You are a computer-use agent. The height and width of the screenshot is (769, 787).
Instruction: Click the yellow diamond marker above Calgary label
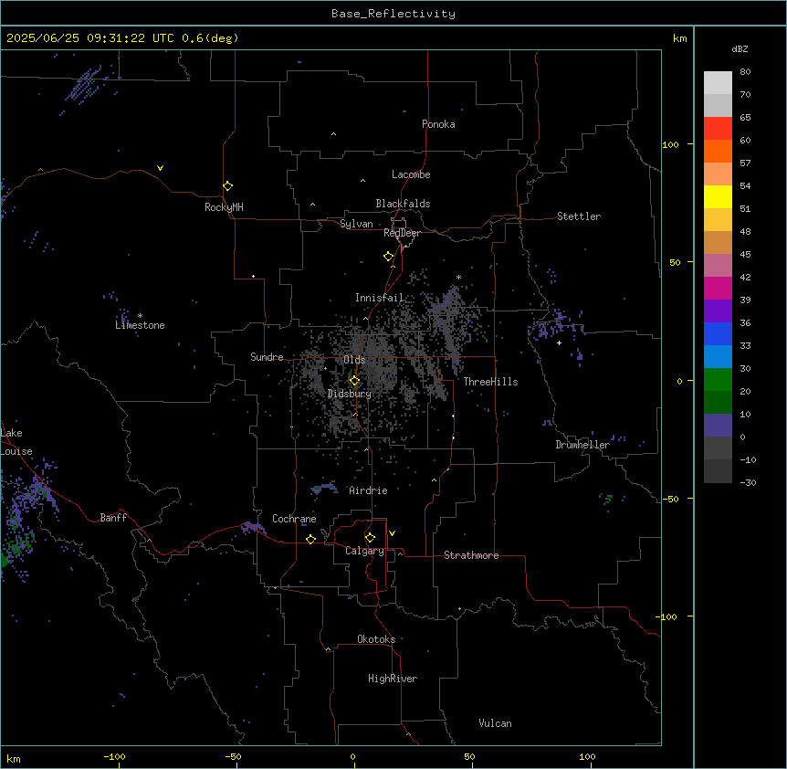point(370,538)
